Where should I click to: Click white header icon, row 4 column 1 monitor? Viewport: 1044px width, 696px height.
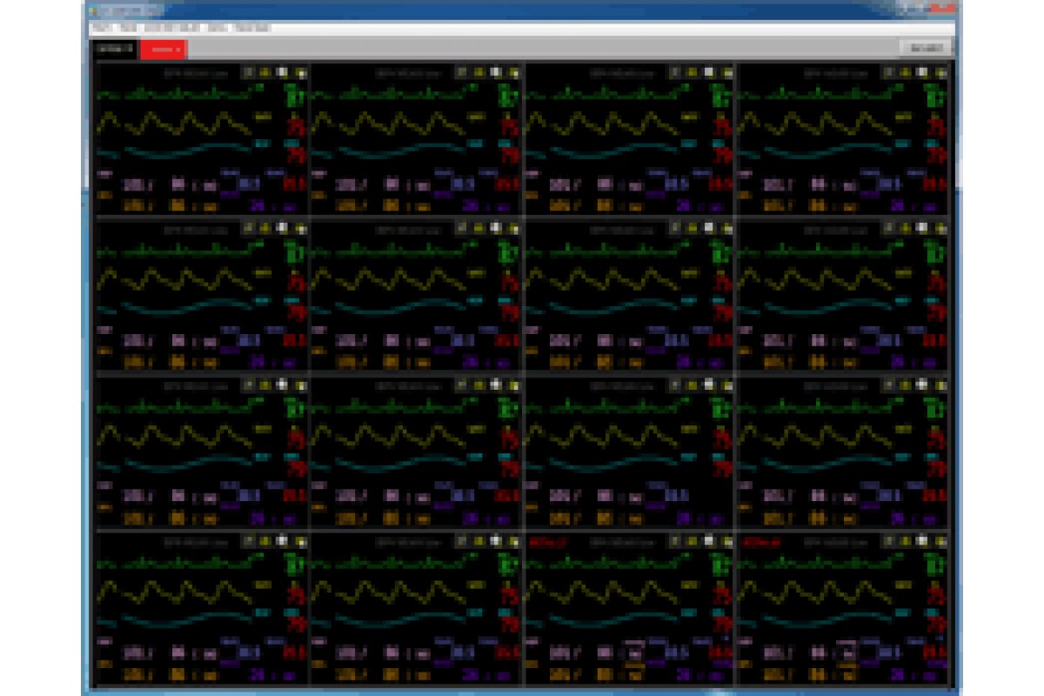(282, 541)
